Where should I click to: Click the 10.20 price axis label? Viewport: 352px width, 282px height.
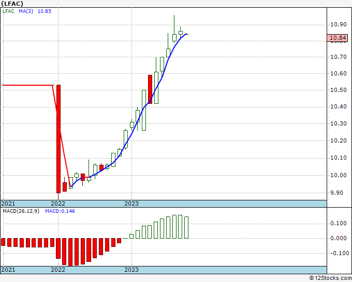tap(339, 140)
